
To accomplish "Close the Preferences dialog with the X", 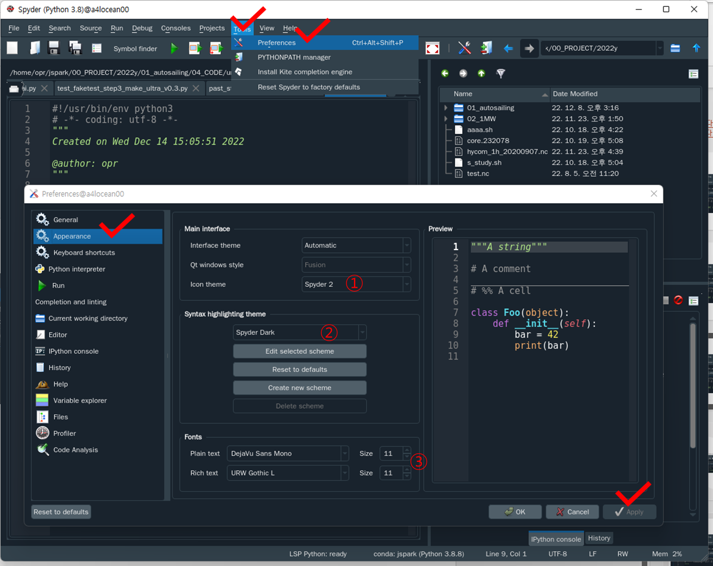I will pyautogui.click(x=654, y=194).
